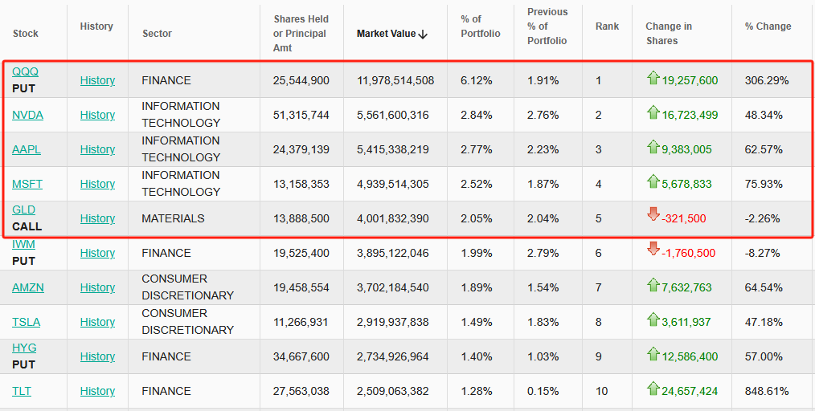Viewport: 815px width, 411px height.
Task: Open the HYG stock link
Action: point(24,348)
